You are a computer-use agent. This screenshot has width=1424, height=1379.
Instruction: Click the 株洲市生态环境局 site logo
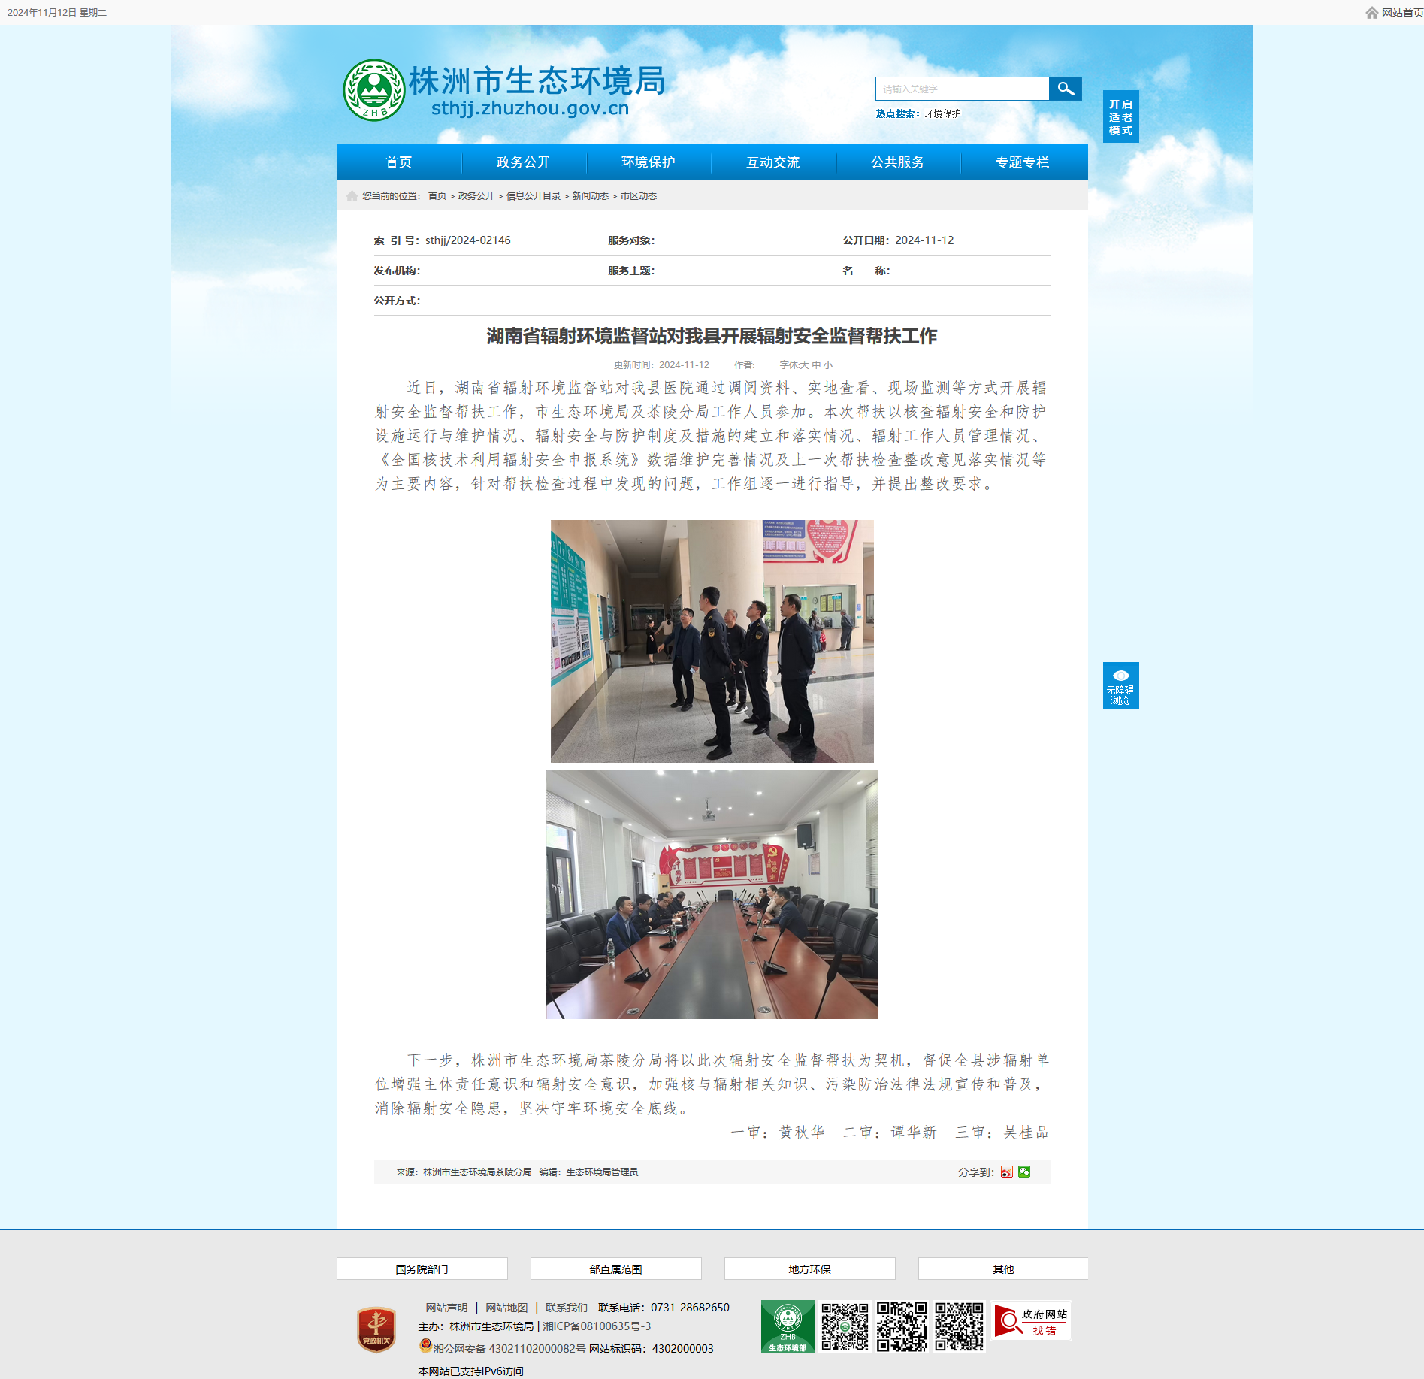click(x=504, y=90)
